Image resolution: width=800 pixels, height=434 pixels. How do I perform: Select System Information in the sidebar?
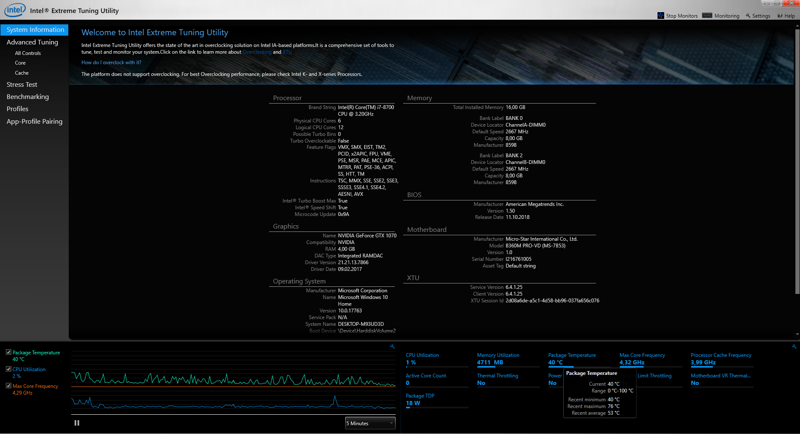pyautogui.click(x=34, y=30)
